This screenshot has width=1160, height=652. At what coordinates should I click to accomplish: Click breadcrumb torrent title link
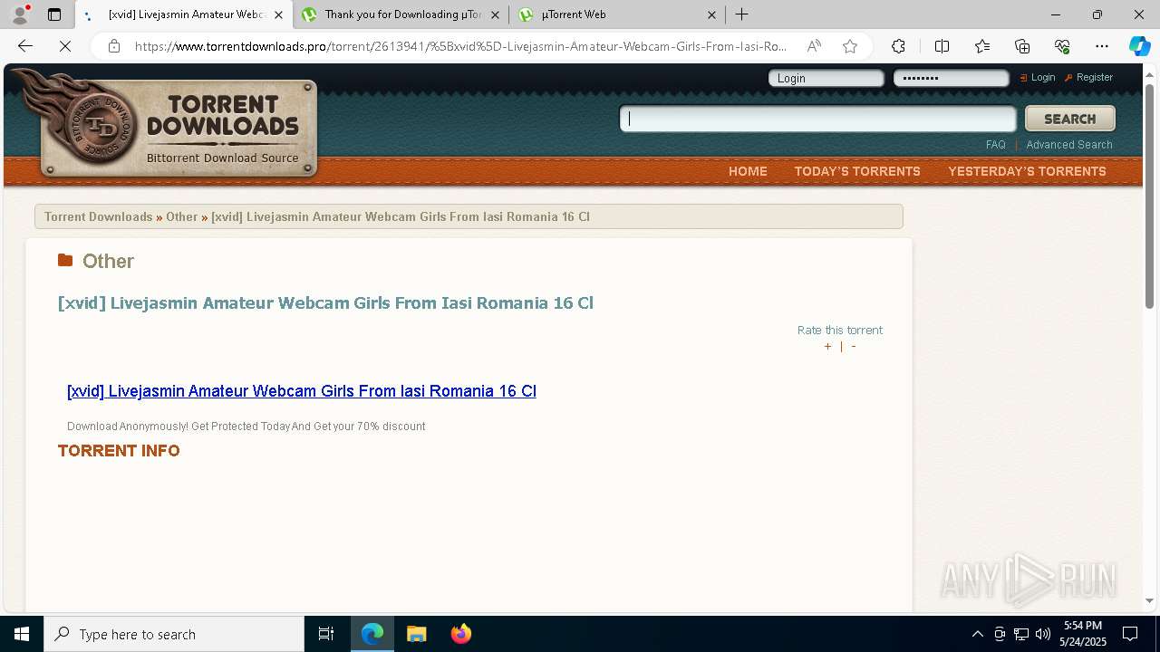pos(401,216)
